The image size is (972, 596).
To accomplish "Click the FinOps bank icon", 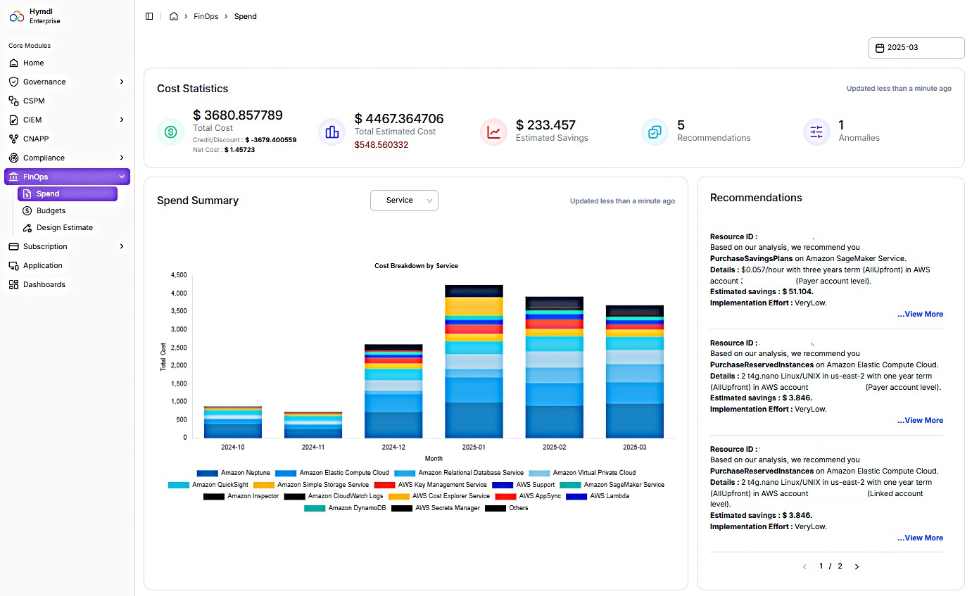I will [13, 177].
